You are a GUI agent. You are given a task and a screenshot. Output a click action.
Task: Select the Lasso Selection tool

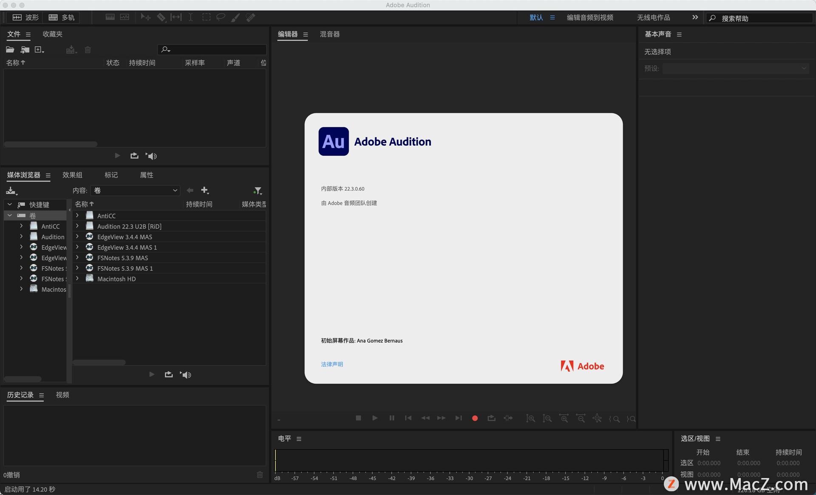221,17
